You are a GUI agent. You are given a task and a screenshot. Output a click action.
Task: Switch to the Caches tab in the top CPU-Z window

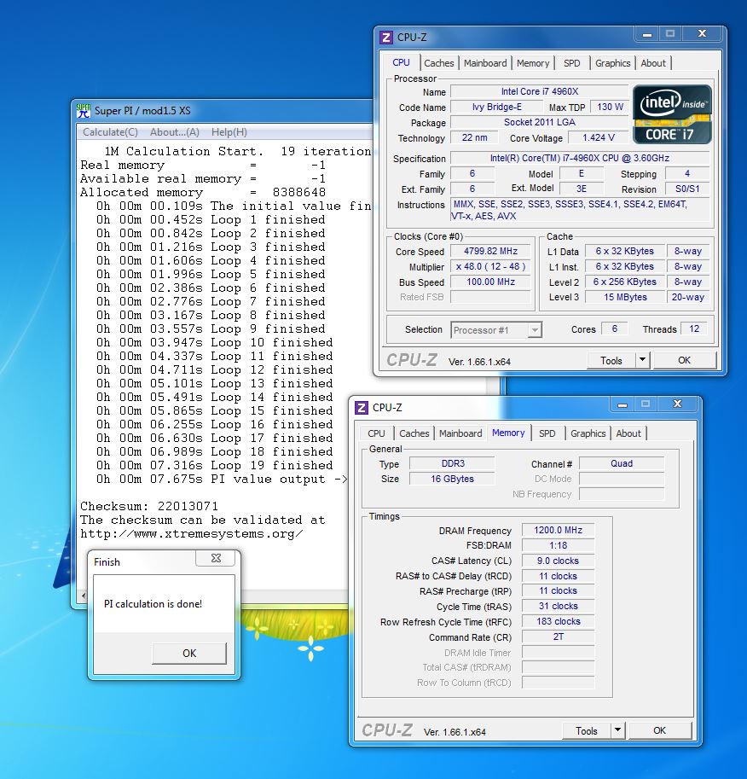click(439, 63)
